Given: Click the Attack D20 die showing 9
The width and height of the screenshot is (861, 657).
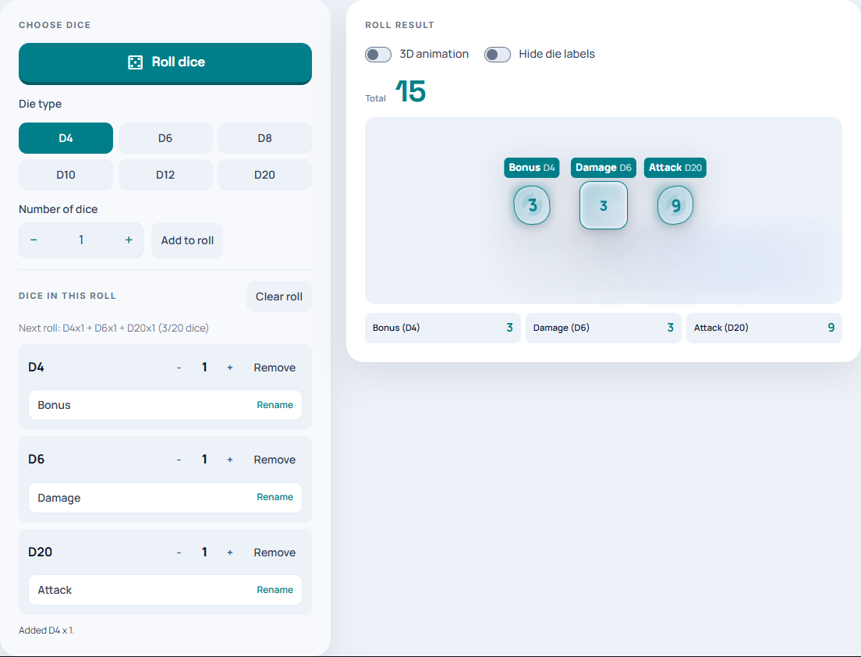Looking at the screenshot, I should tap(675, 205).
